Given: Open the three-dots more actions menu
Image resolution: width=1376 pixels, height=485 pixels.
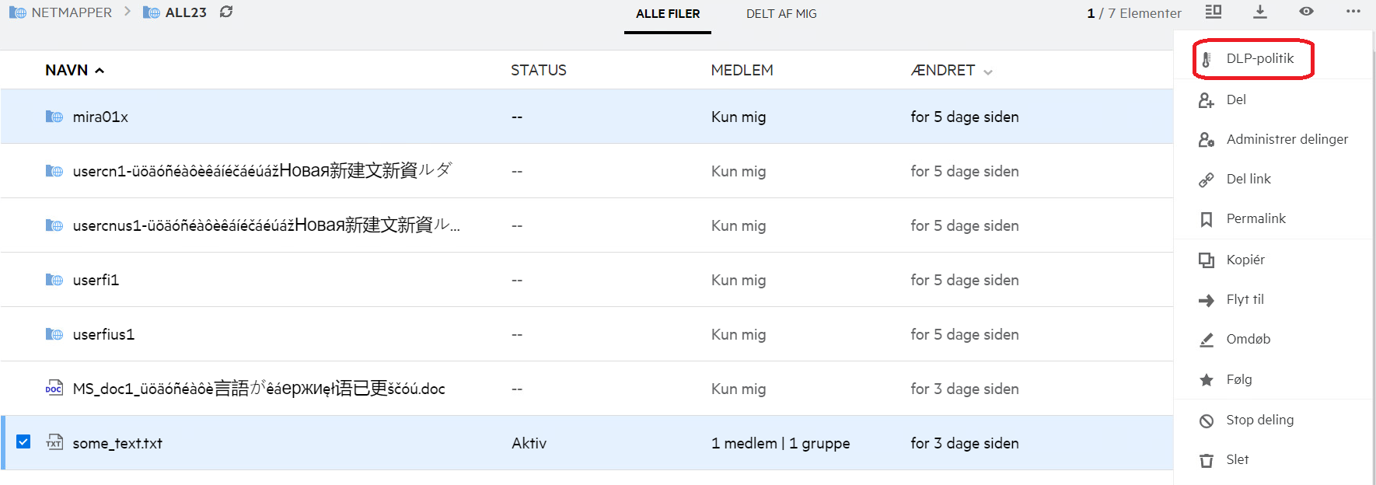Looking at the screenshot, I should [1353, 12].
